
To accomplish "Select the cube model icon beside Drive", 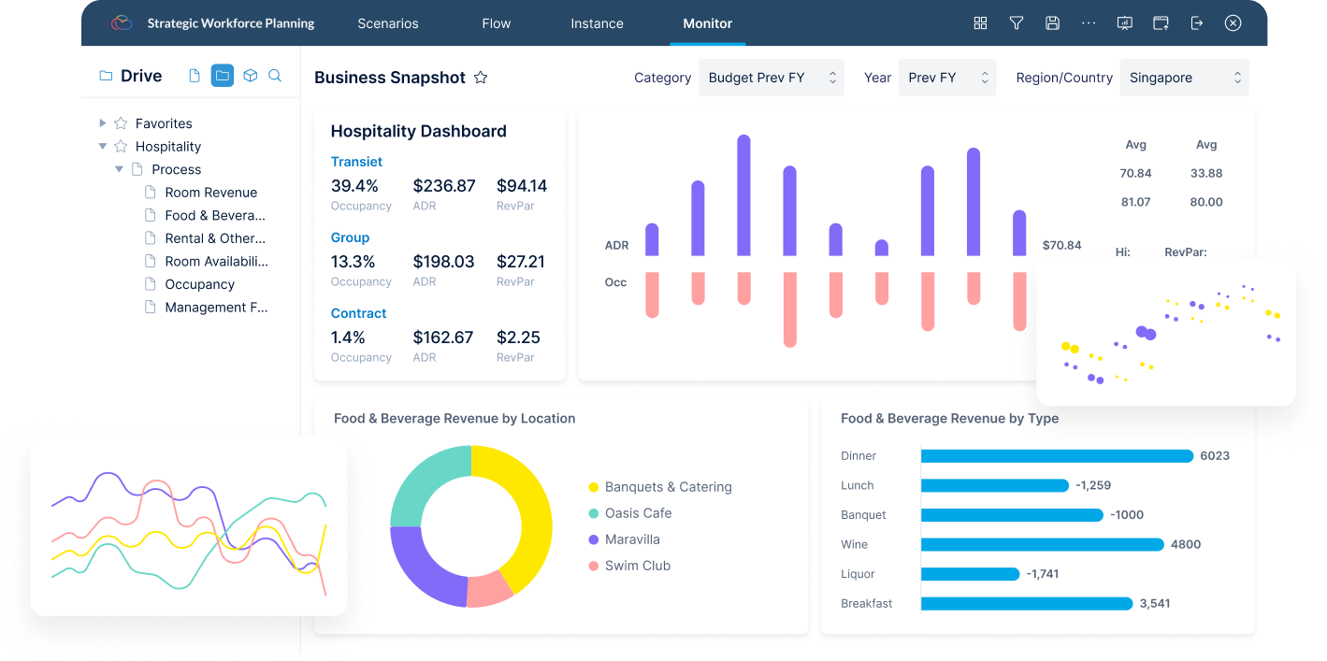I will pyautogui.click(x=249, y=76).
